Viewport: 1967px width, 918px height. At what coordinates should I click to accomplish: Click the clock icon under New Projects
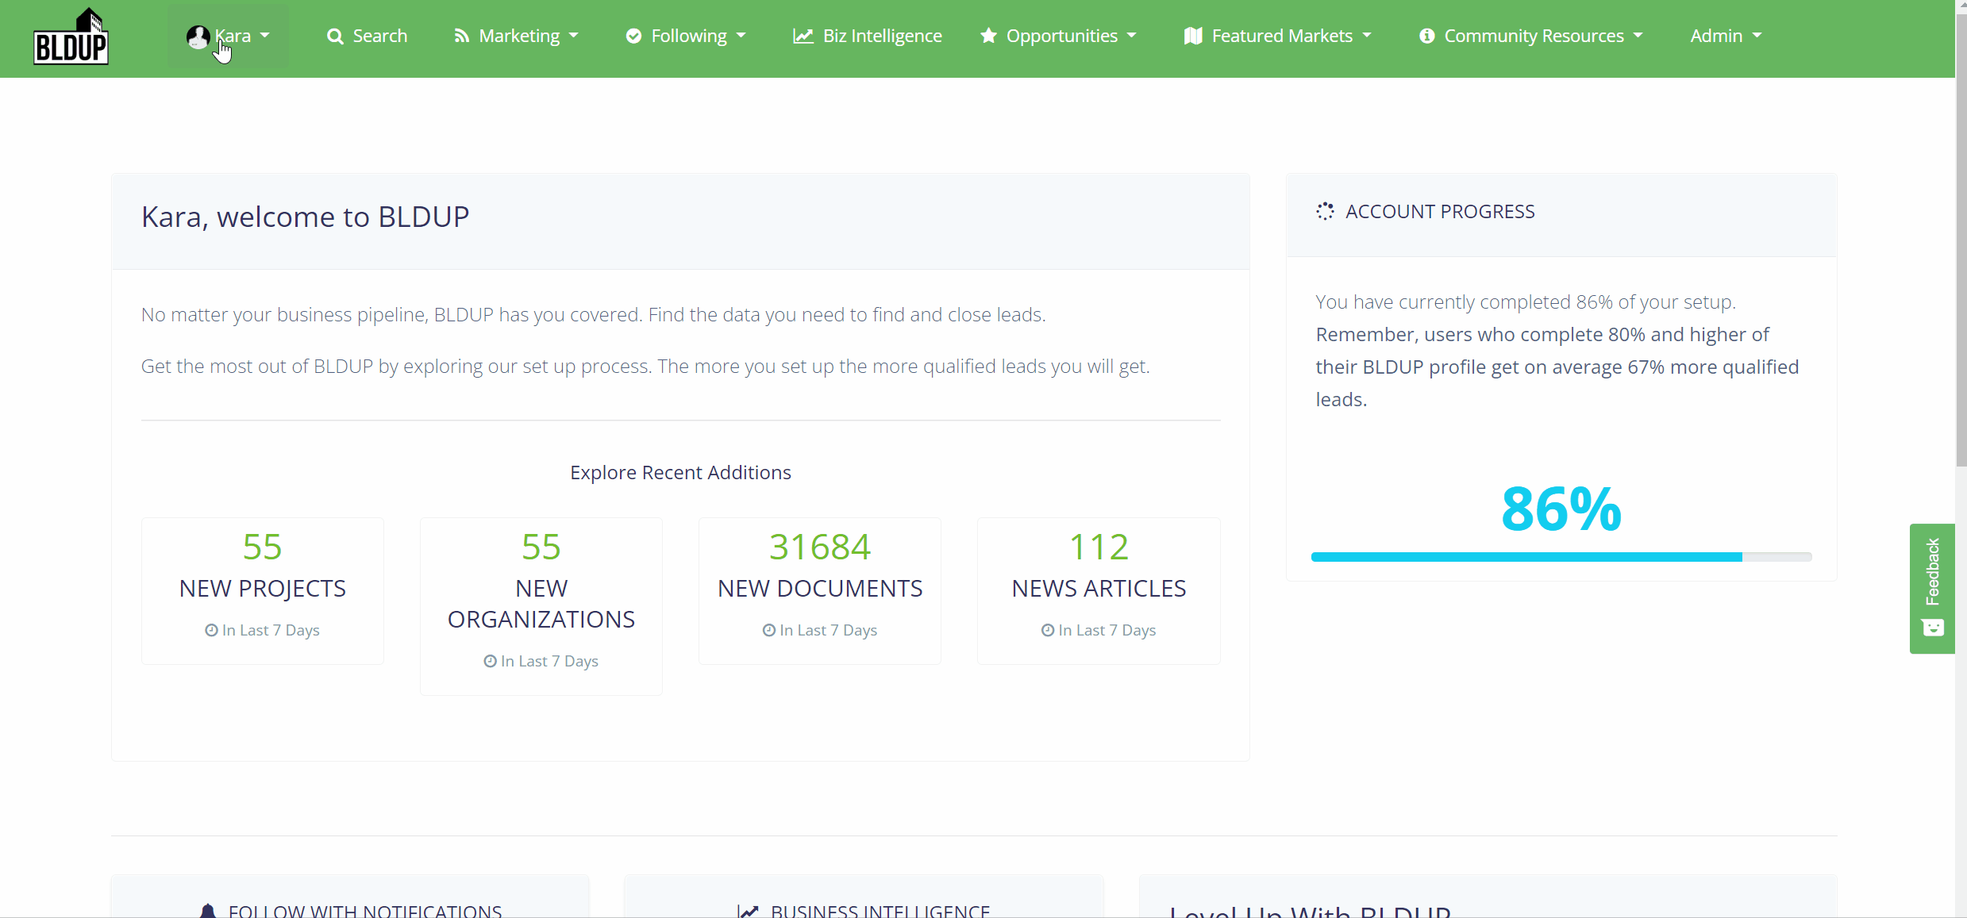(211, 630)
